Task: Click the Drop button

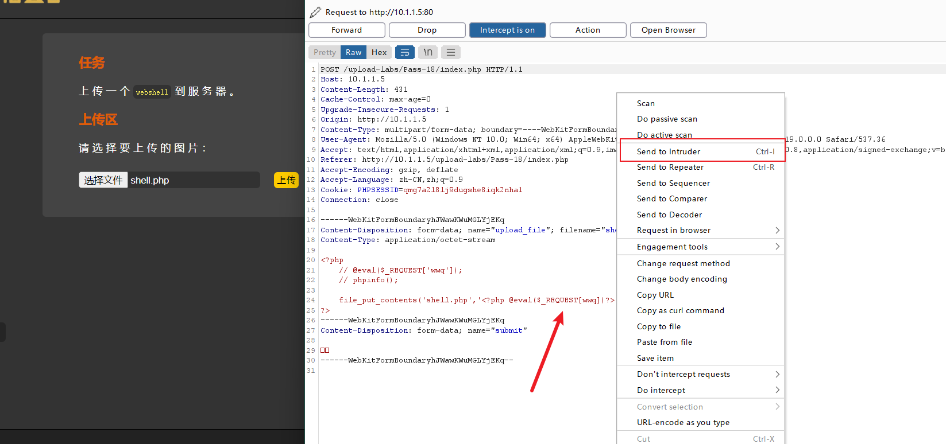Action: coord(427,30)
